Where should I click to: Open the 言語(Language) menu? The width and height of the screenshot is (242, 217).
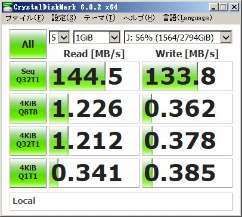(x=187, y=18)
